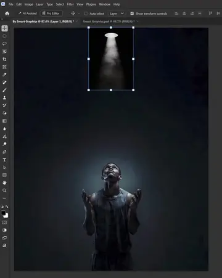The height and width of the screenshot is (278, 222).
Task: Select the Path Selection arrow tool
Action: coord(4,168)
